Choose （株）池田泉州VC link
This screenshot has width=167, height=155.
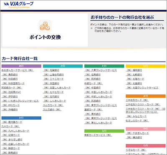point(11,92)
